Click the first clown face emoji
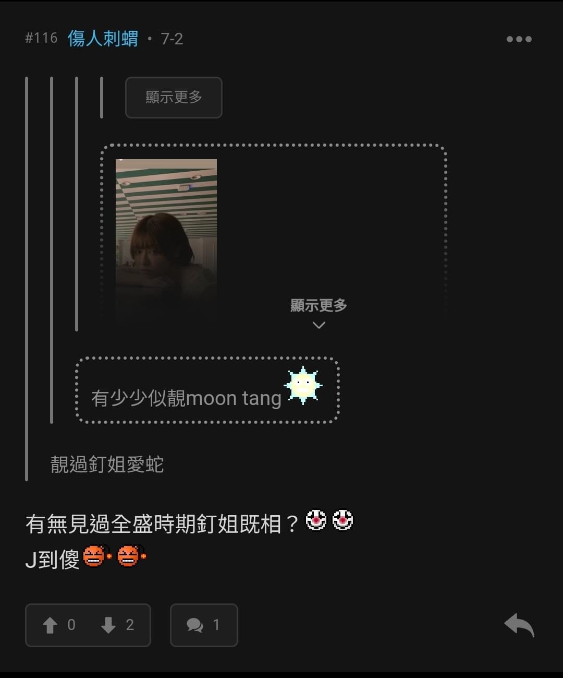 coord(316,520)
